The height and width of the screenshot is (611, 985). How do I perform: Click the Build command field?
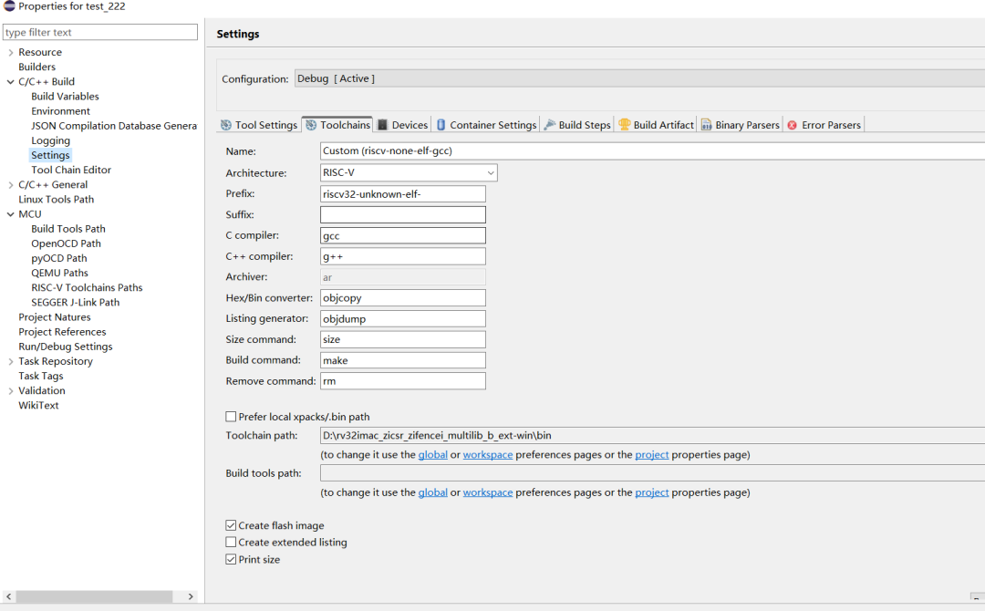tap(403, 360)
